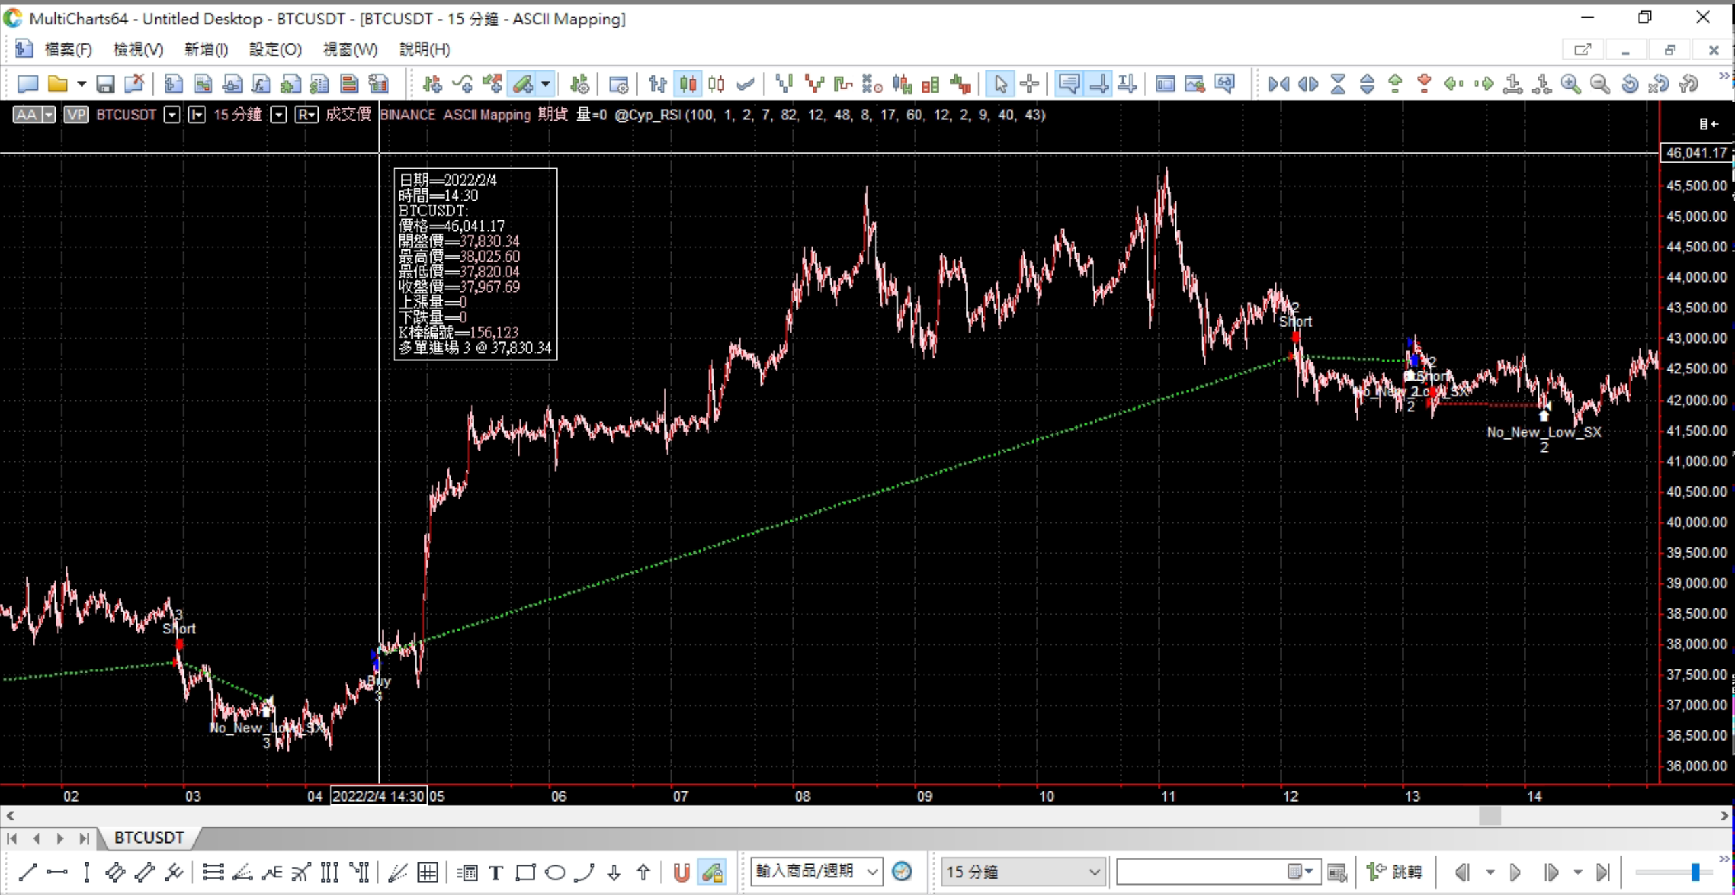Toggle the crosshair pointer mode
Viewport: 1735px width, 895px height.
[1029, 84]
